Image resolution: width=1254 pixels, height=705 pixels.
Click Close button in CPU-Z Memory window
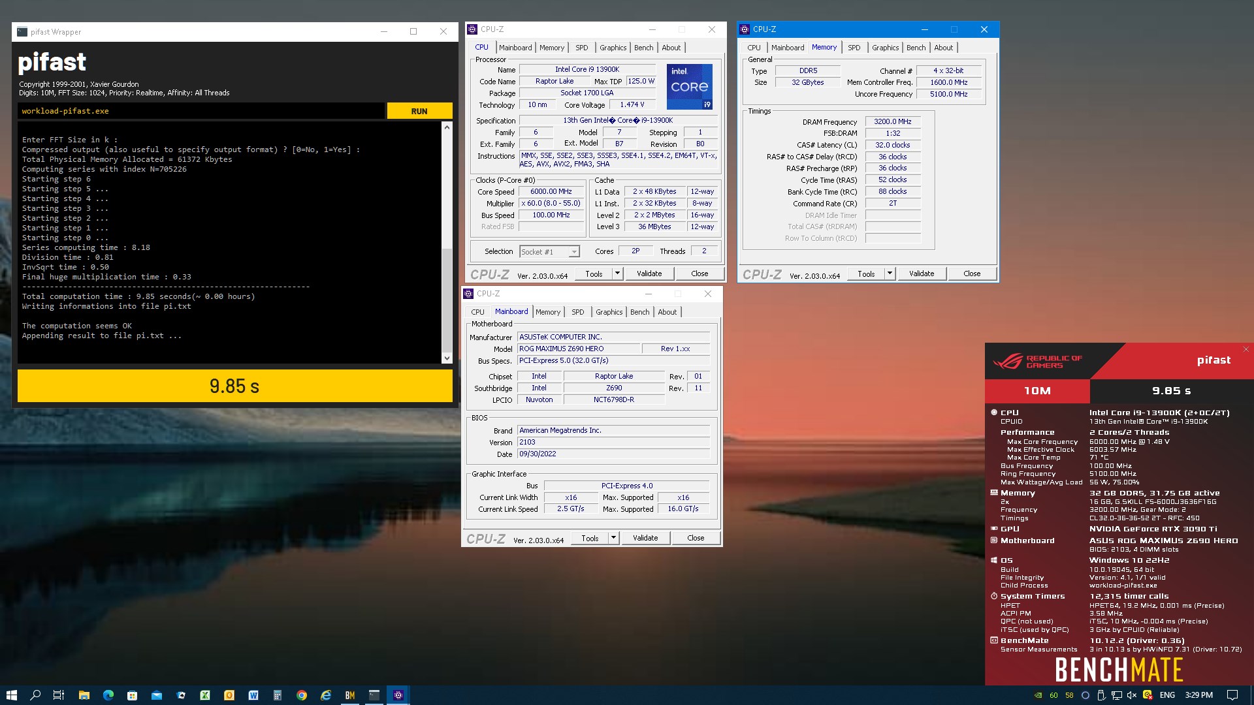[972, 274]
